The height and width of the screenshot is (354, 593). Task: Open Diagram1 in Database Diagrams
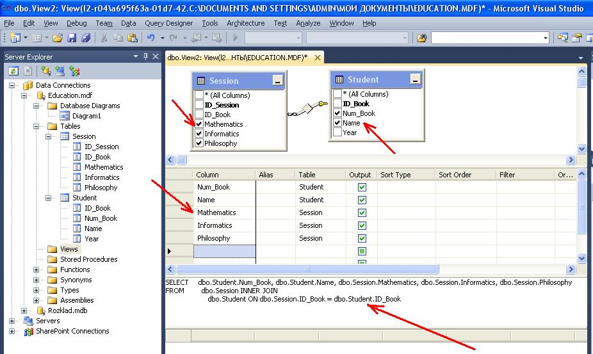[86, 116]
